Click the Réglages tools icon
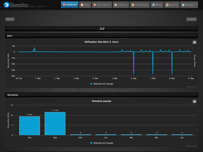Viewport: 203px width, 152px height. pyautogui.click(x=183, y=5)
